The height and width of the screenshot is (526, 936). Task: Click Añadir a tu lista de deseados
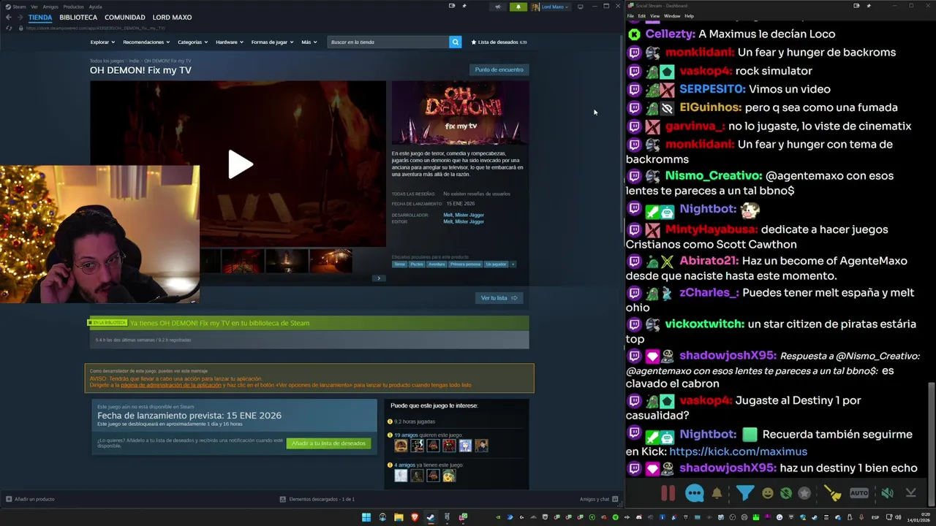328,443
